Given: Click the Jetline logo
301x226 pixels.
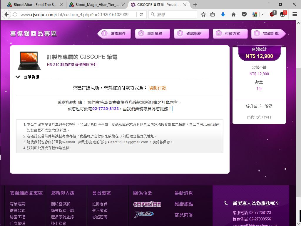Looking at the screenshot, I should coord(144,214).
